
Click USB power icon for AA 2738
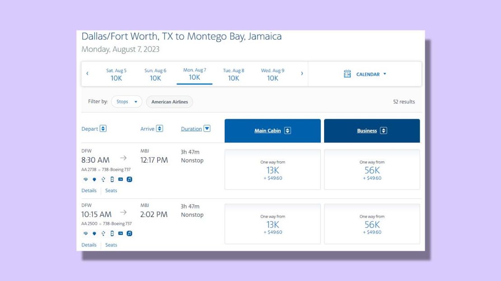coord(103,179)
